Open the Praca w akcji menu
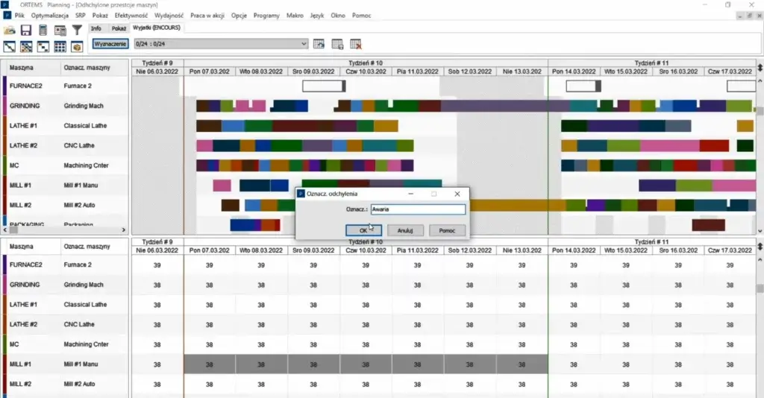Screen dimensions: 764x398 208,15
